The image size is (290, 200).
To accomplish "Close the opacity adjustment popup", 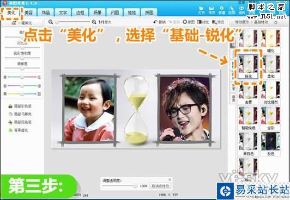I will pyautogui.click(x=170, y=179).
